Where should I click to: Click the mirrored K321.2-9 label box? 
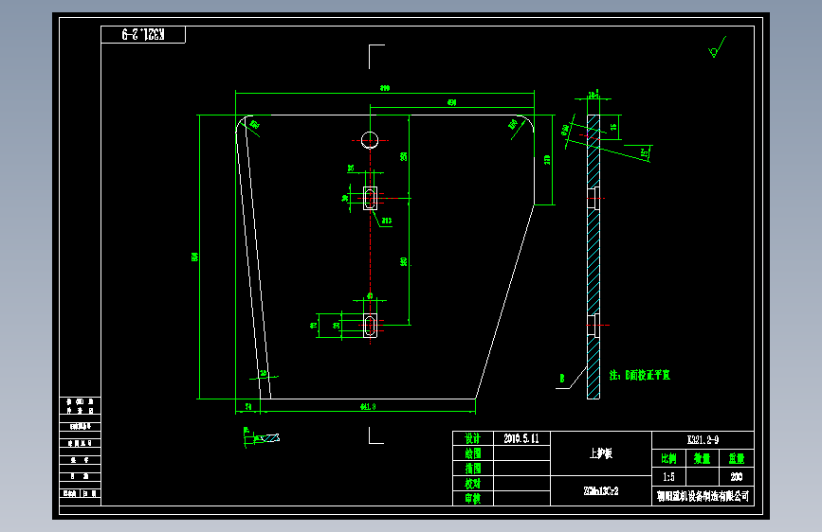point(143,35)
